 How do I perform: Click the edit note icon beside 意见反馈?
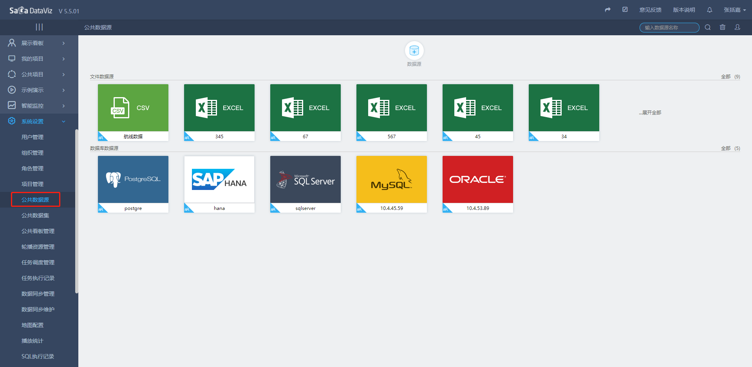[x=625, y=9]
